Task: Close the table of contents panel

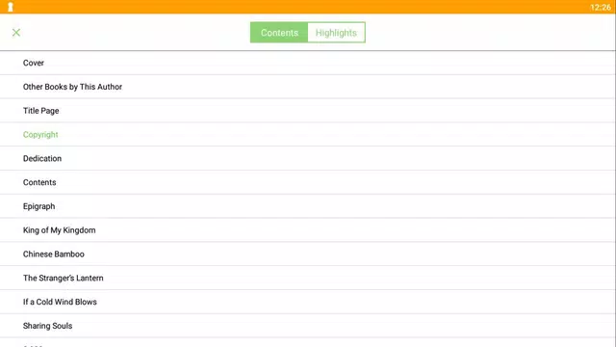Action: tap(16, 33)
